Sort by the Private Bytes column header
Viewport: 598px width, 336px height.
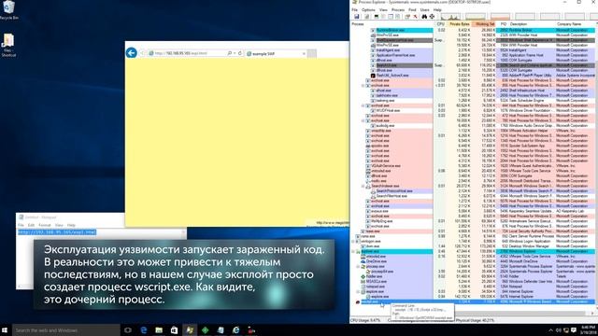point(459,24)
